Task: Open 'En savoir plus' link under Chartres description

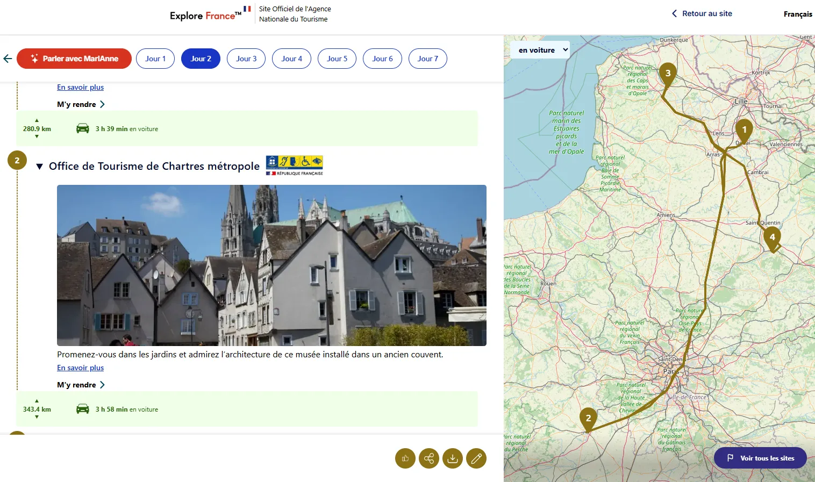Action: 81,368
